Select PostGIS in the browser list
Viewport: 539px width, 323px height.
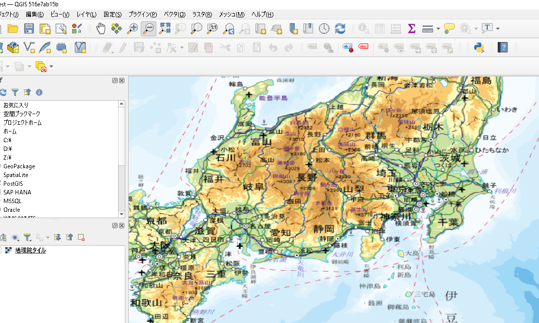pyautogui.click(x=16, y=184)
